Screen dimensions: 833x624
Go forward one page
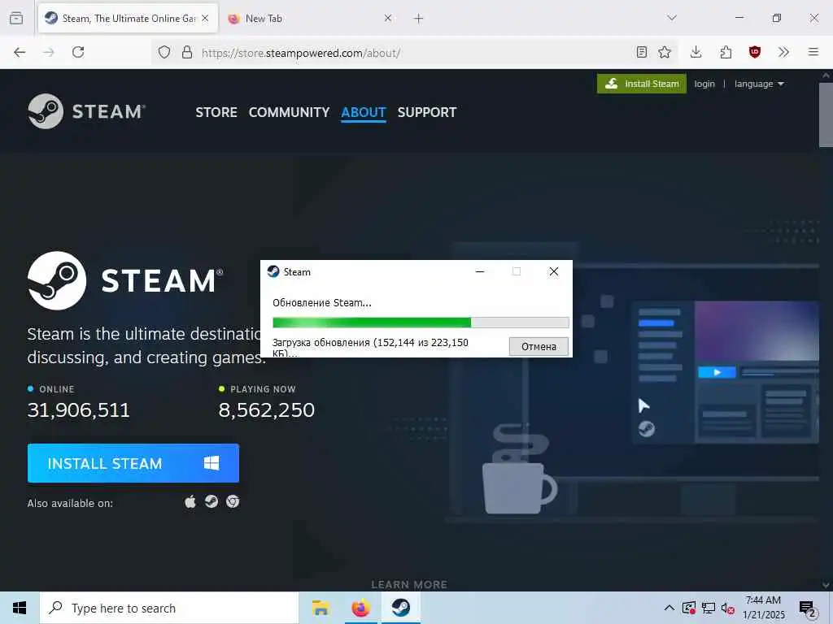click(49, 52)
